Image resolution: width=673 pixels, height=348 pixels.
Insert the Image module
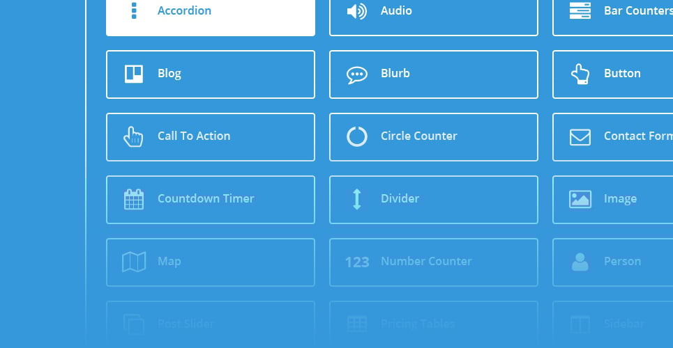pyautogui.click(x=613, y=200)
